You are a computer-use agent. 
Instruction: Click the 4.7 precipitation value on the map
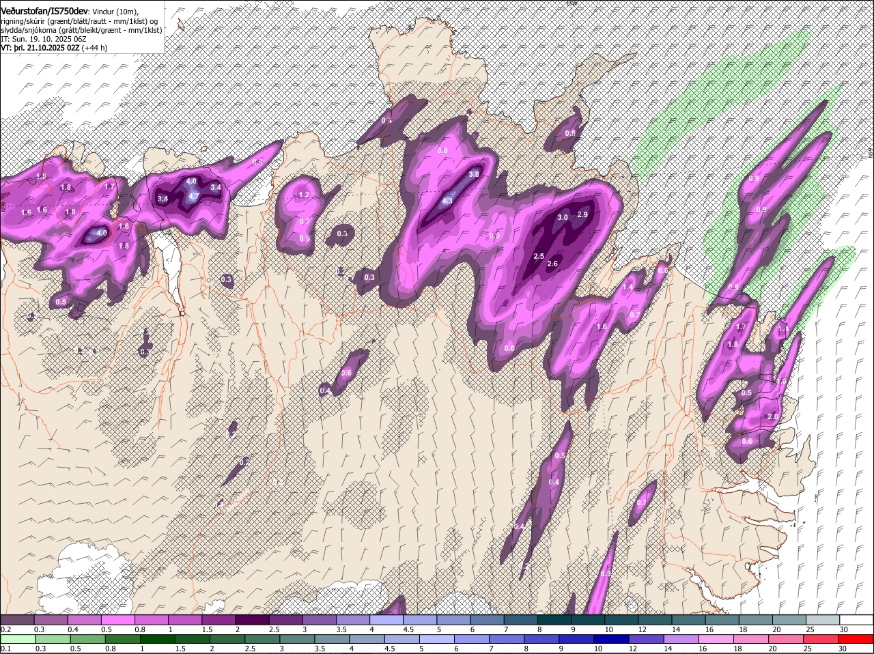point(193,197)
